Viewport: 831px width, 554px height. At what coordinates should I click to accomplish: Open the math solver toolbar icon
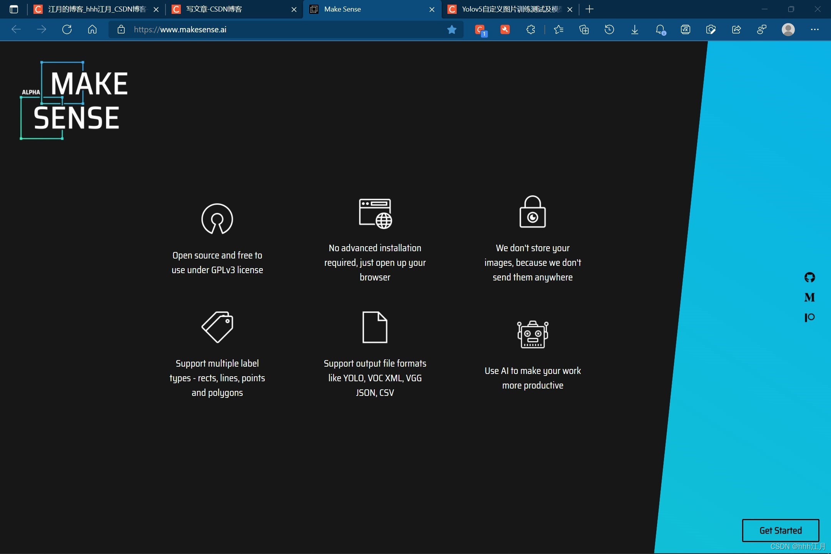[x=686, y=30]
